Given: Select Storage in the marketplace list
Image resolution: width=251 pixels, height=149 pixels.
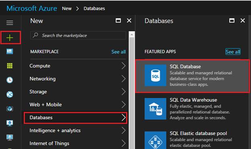Looking at the screenshot, I should (38, 92).
